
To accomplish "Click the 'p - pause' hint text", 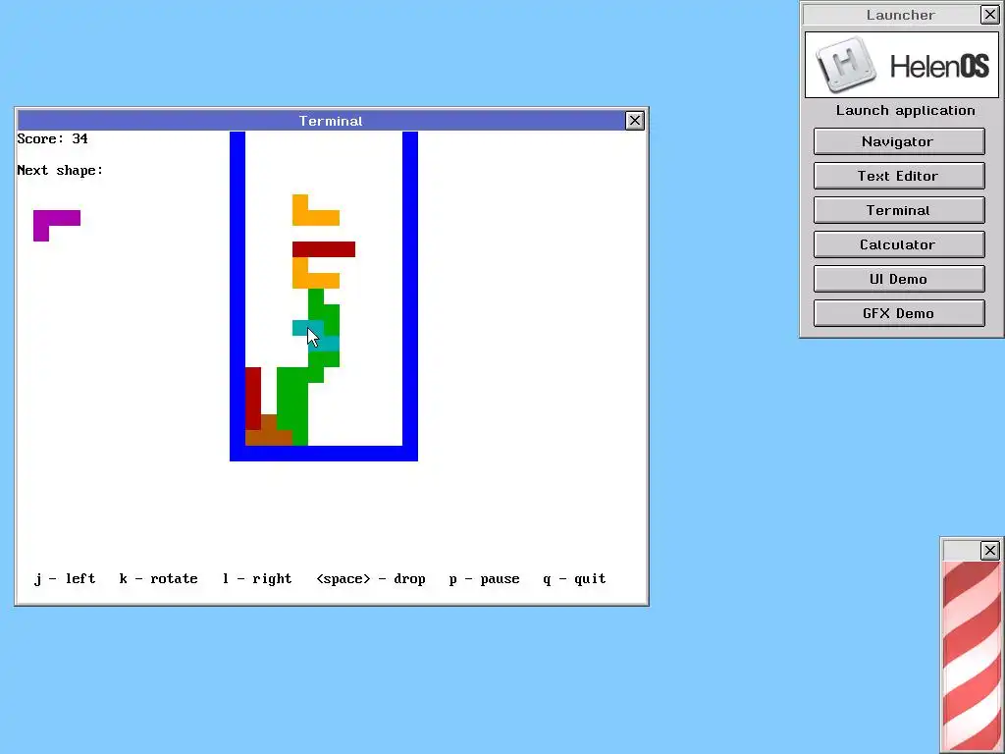I will [485, 578].
